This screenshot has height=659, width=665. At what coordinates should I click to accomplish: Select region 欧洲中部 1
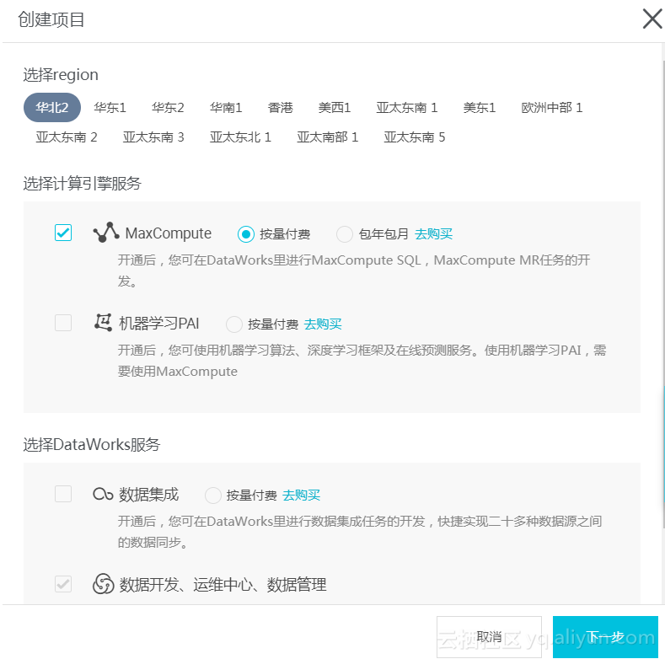552,107
